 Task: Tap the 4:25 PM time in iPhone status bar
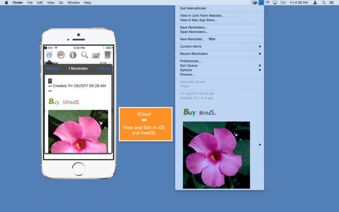(79, 48)
